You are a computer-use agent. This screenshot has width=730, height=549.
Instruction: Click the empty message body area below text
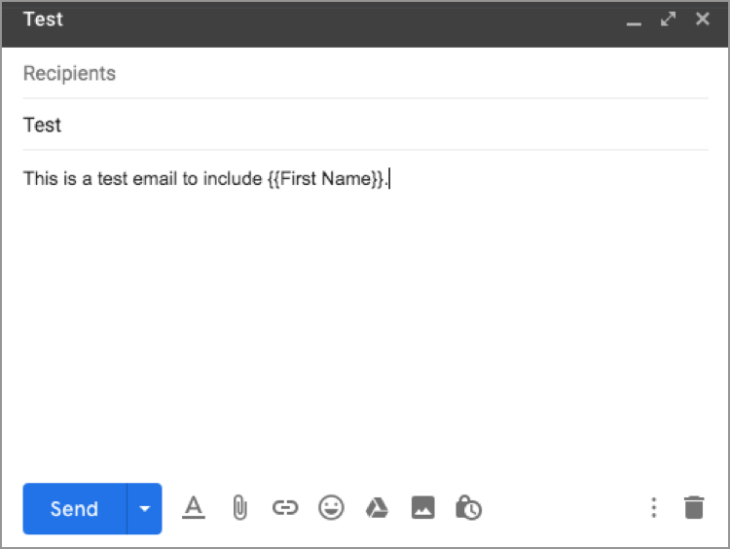point(365,331)
